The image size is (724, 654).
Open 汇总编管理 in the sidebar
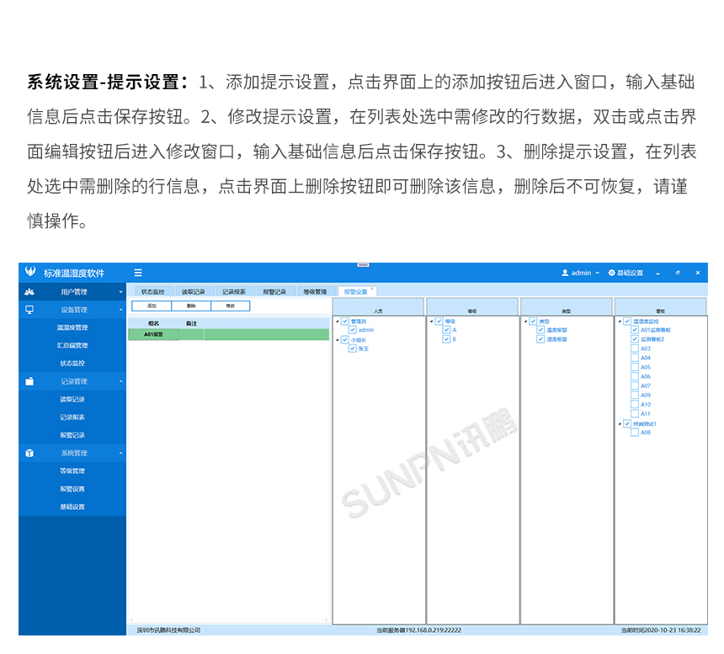click(72, 345)
